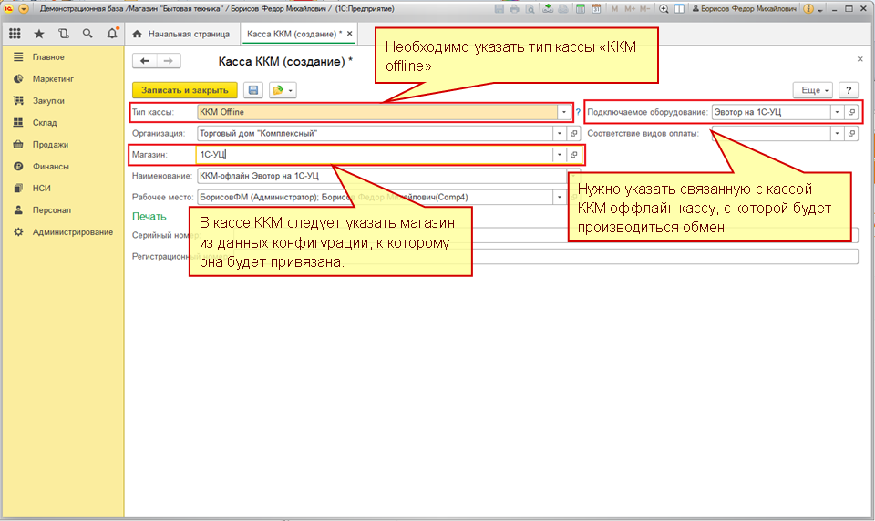Click the Организация field
This screenshot has height=521, width=875.
(375, 133)
